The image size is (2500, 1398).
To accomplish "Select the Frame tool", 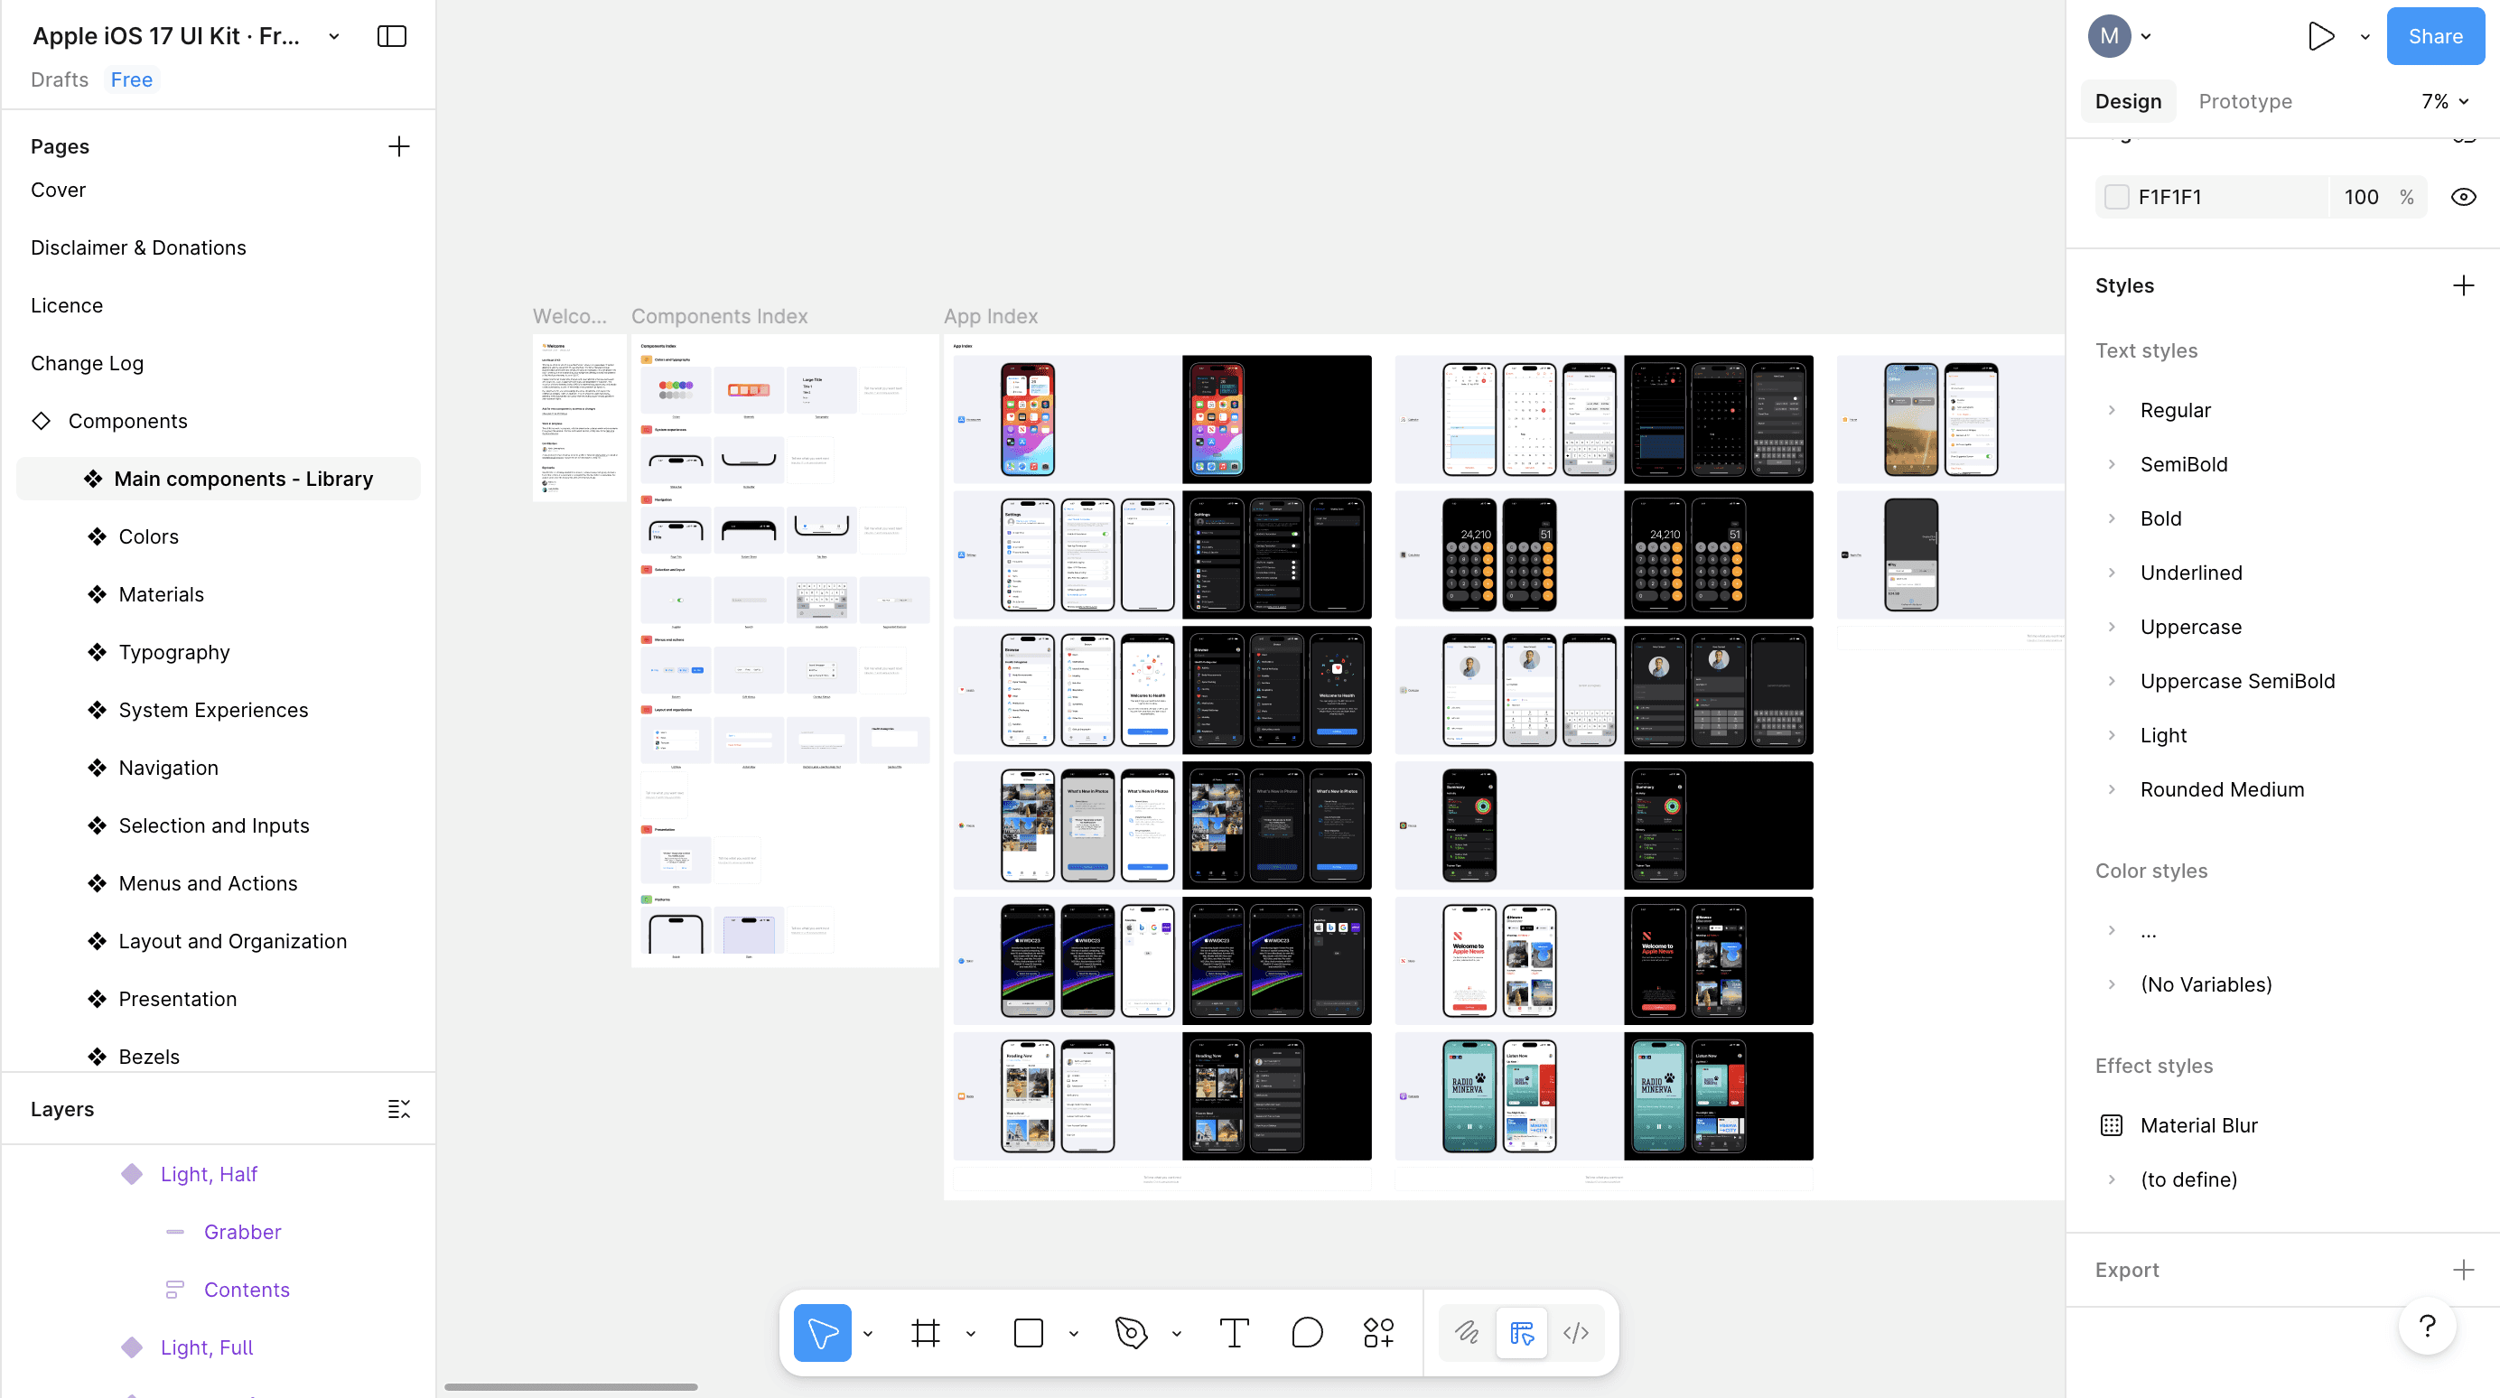I will [x=925, y=1333].
